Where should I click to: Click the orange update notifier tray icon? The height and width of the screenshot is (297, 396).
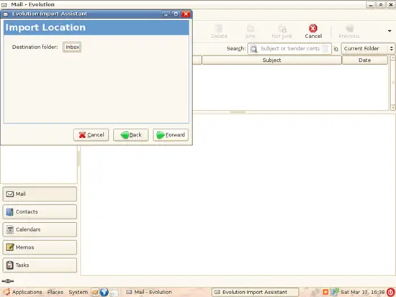[325, 292]
